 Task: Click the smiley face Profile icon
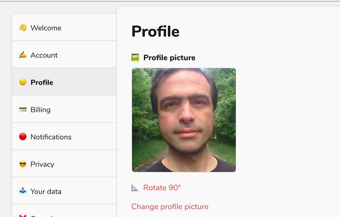coord(23,82)
